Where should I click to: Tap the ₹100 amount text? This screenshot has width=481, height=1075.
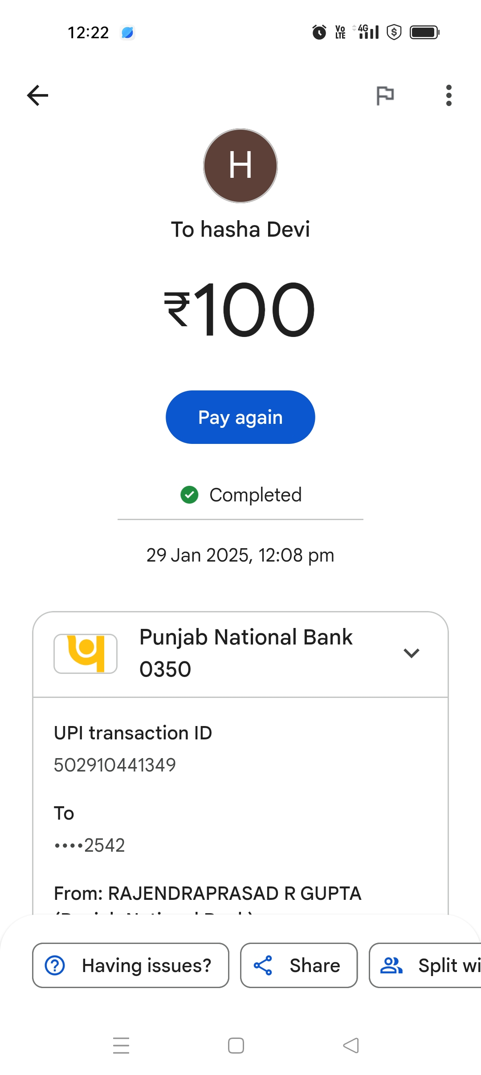240,309
